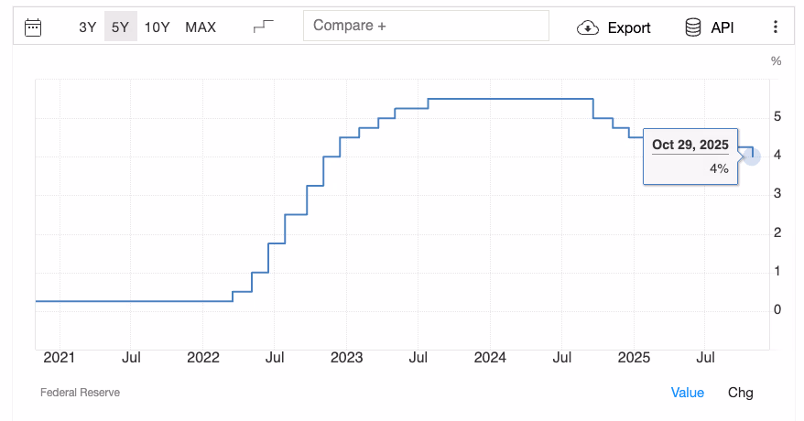The image size is (804, 421).
Task: Switch chart display to Value
Action: (687, 392)
